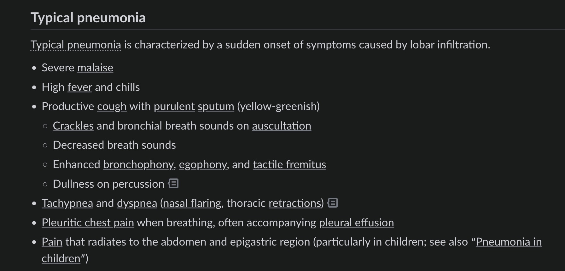This screenshot has width=565, height=271.
Task: Open the egophony link
Action: point(202,165)
